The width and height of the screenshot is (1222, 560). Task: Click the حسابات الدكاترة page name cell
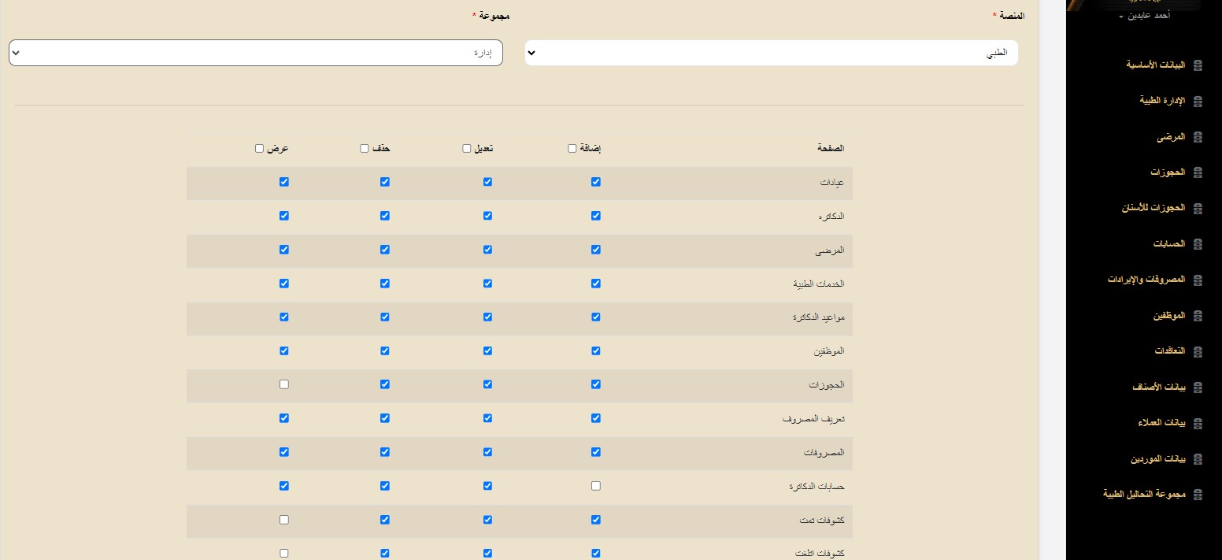tap(817, 488)
